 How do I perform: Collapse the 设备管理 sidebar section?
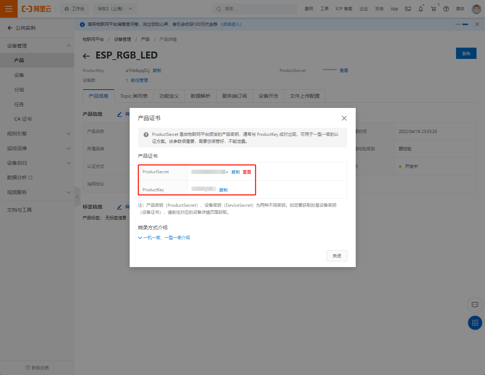pos(69,46)
